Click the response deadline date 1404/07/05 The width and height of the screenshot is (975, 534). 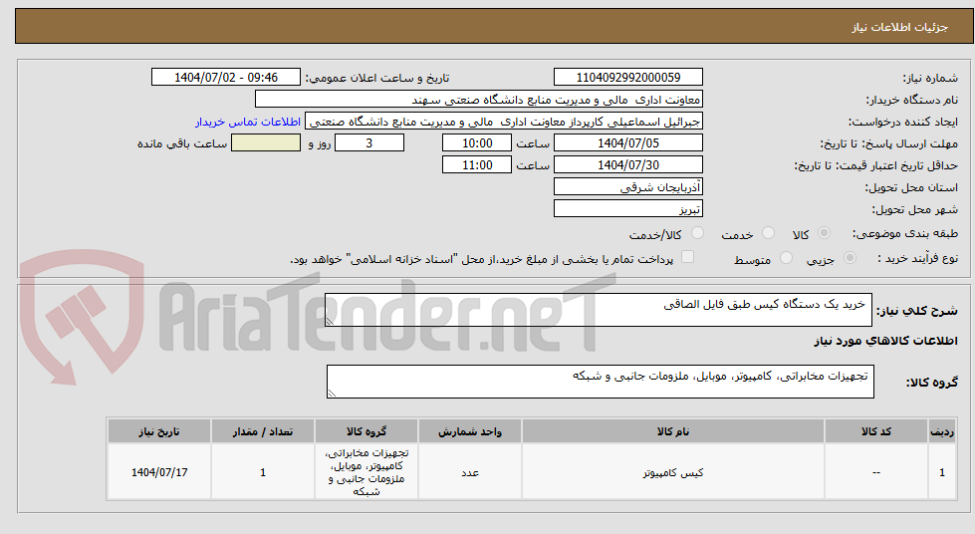(x=628, y=143)
